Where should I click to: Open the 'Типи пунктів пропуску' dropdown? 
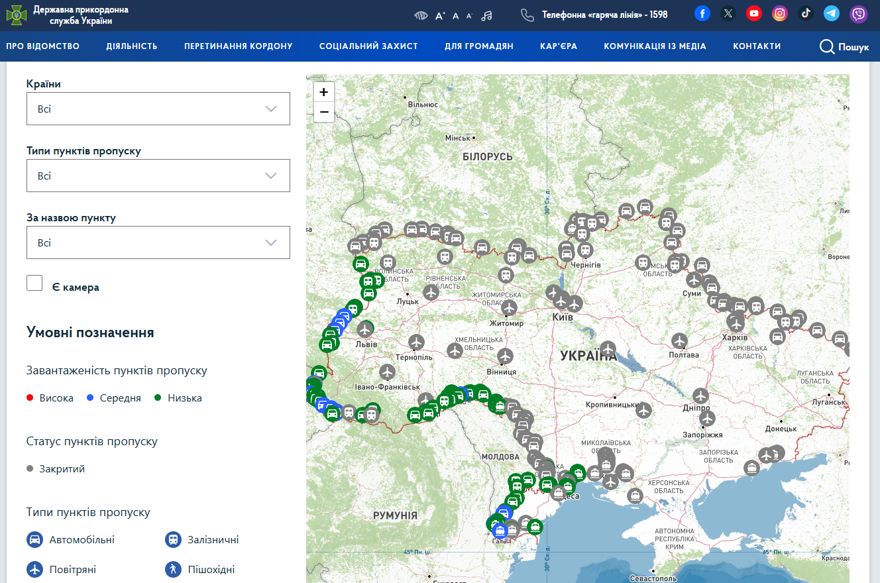(x=158, y=176)
